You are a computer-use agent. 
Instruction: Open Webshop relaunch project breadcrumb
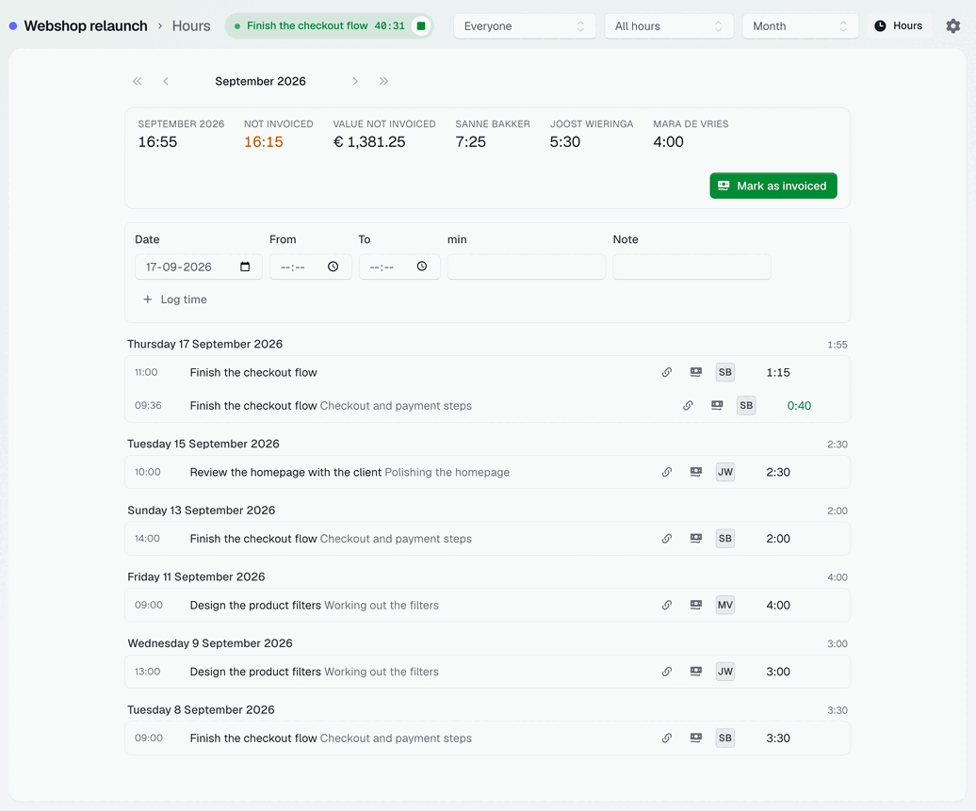tap(86, 26)
